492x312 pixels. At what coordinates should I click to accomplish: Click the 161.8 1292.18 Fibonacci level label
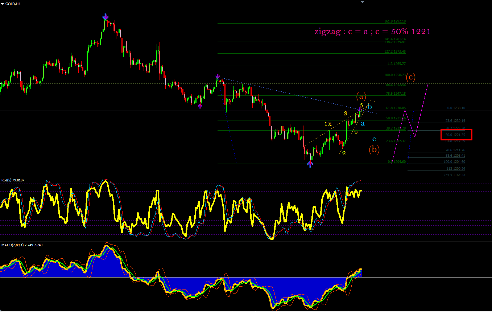coord(395,21)
